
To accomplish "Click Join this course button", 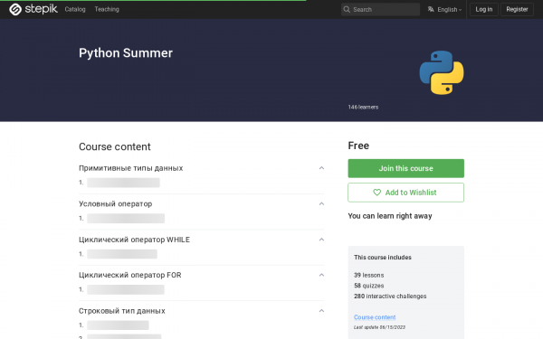I will pyautogui.click(x=405, y=168).
